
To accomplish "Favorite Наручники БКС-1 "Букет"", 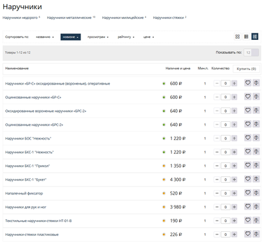I will coord(248,179).
